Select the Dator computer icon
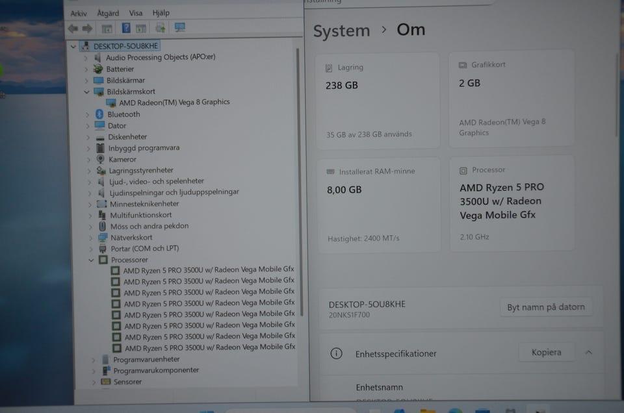Image resolution: width=624 pixels, height=413 pixels. click(x=99, y=125)
